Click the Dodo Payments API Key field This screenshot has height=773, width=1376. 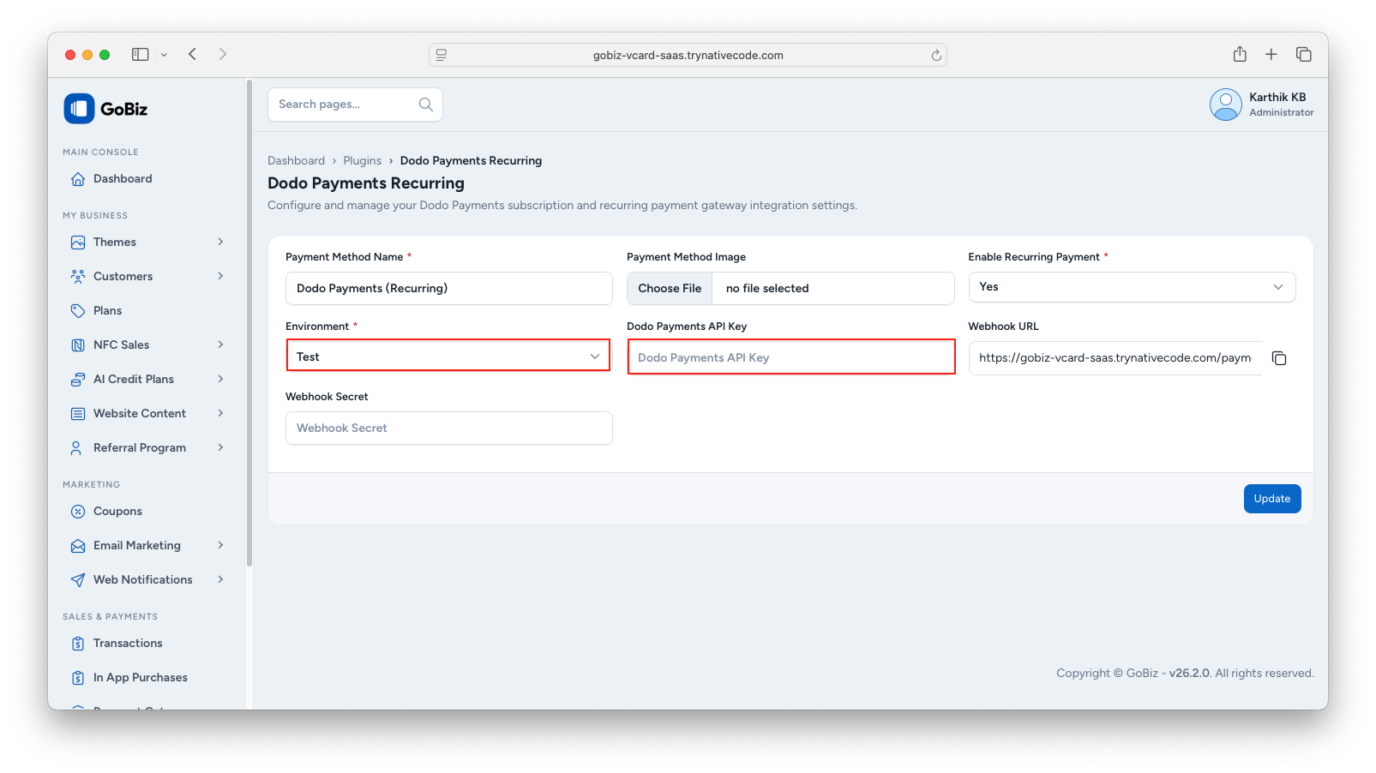(791, 357)
